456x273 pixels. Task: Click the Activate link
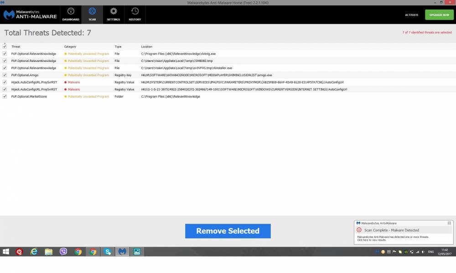pos(411,15)
